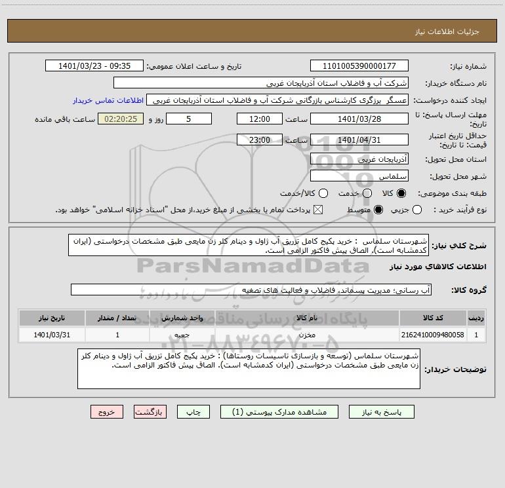Click the اطلاعات کالاهای مورد نیاز heading
The height and width of the screenshot is (488, 505).
coord(437,267)
